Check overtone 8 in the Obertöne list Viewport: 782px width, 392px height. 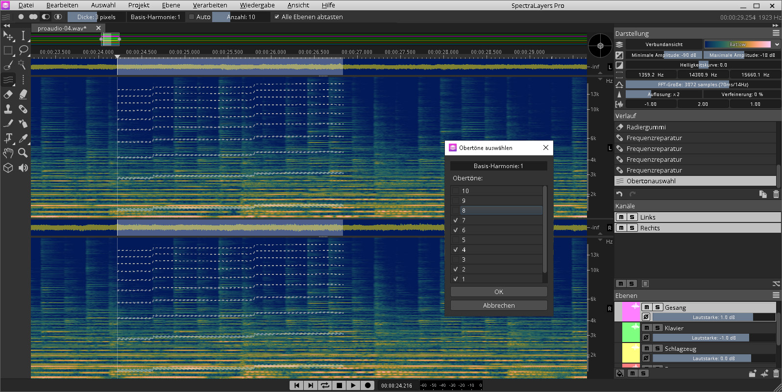click(x=456, y=211)
